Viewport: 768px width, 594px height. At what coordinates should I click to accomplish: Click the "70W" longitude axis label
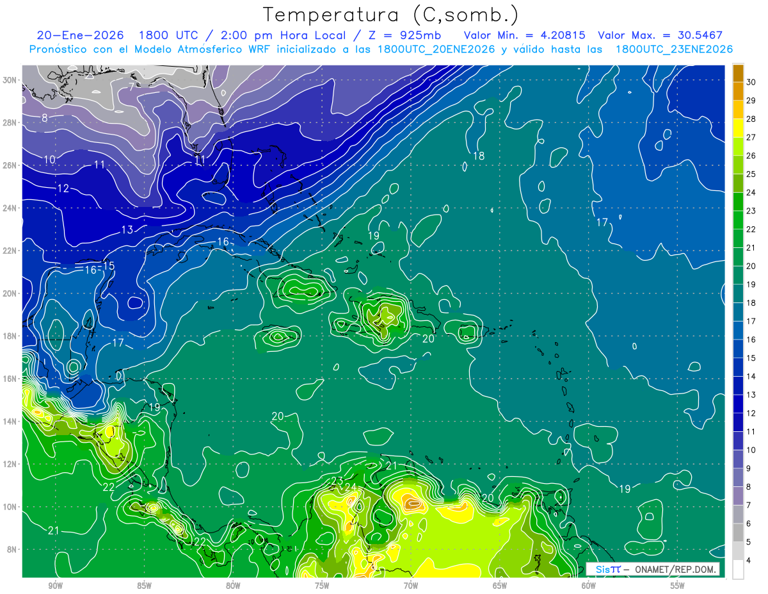(x=411, y=586)
